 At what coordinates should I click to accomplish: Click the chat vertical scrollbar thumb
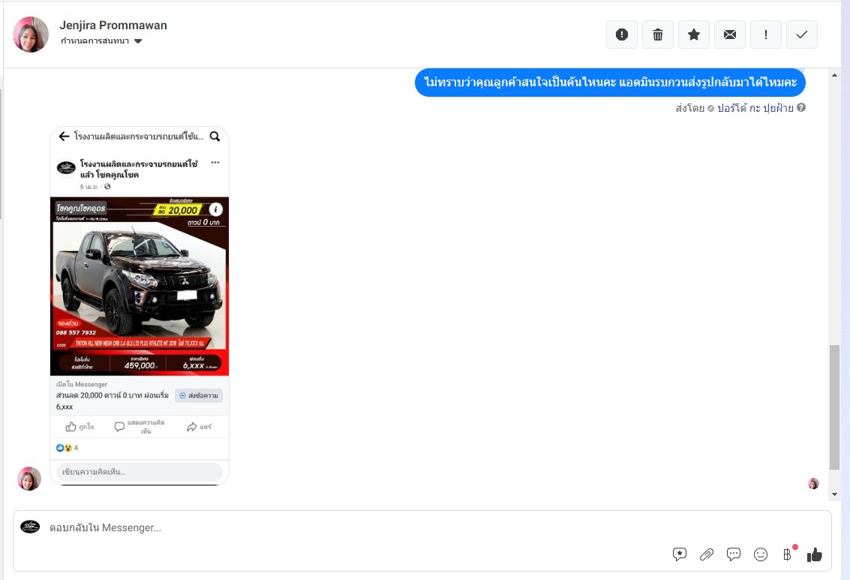tap(834, 407)
